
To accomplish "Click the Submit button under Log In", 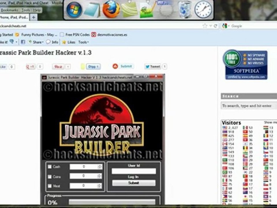I will (x=134, y=183).
